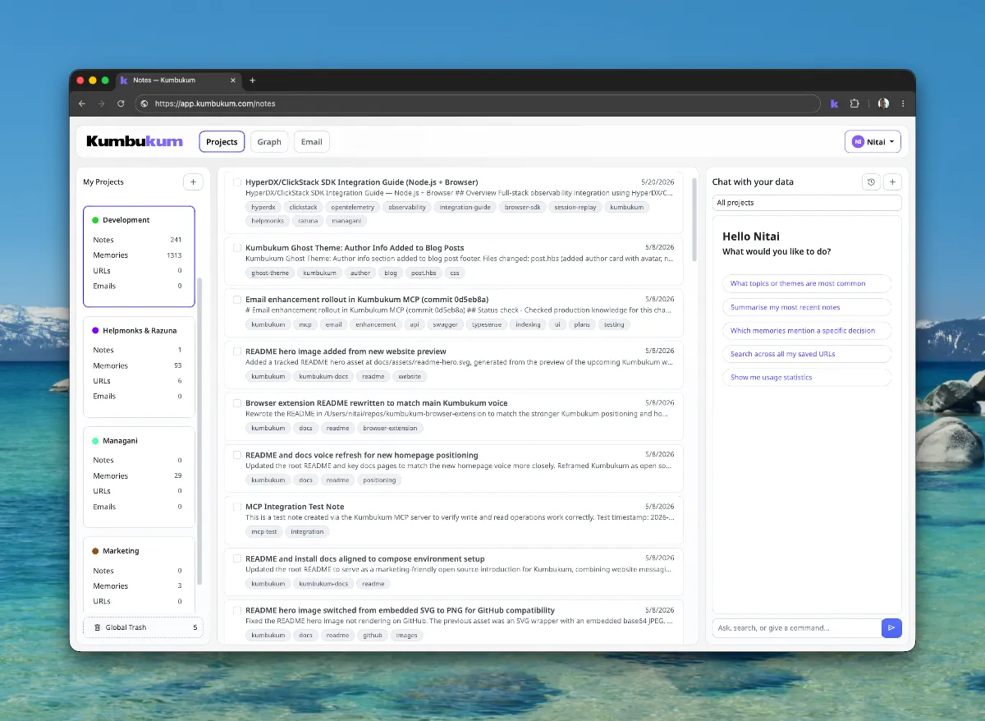Click the projects sidebar scrollbar
The width and height of the screenshot is (985, 721).
(199, 431)
